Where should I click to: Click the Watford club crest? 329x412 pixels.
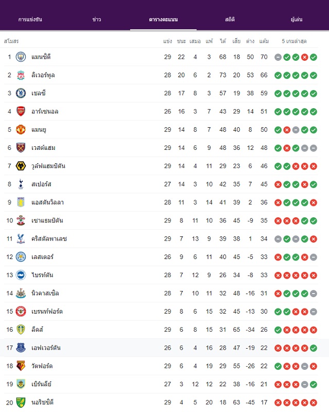pos(21,366)
